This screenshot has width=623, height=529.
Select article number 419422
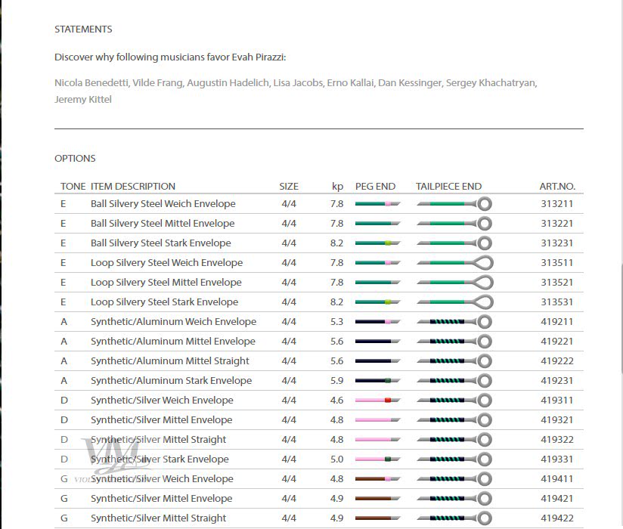(557, 518)
